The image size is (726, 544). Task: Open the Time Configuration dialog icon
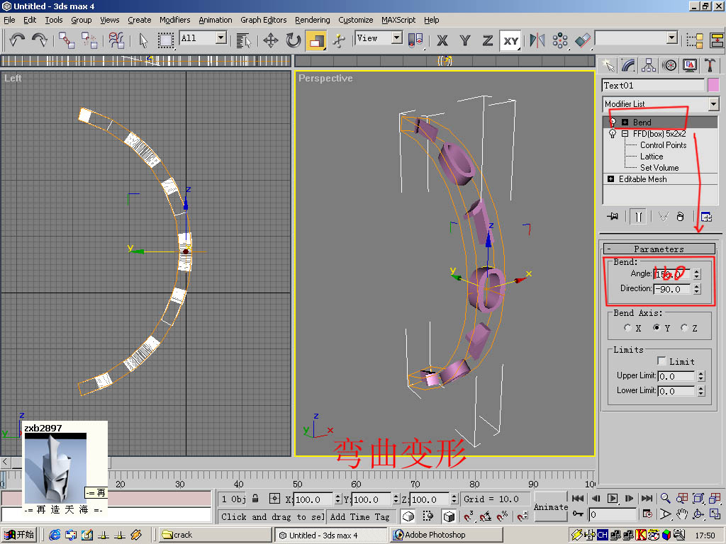point(648,514)
